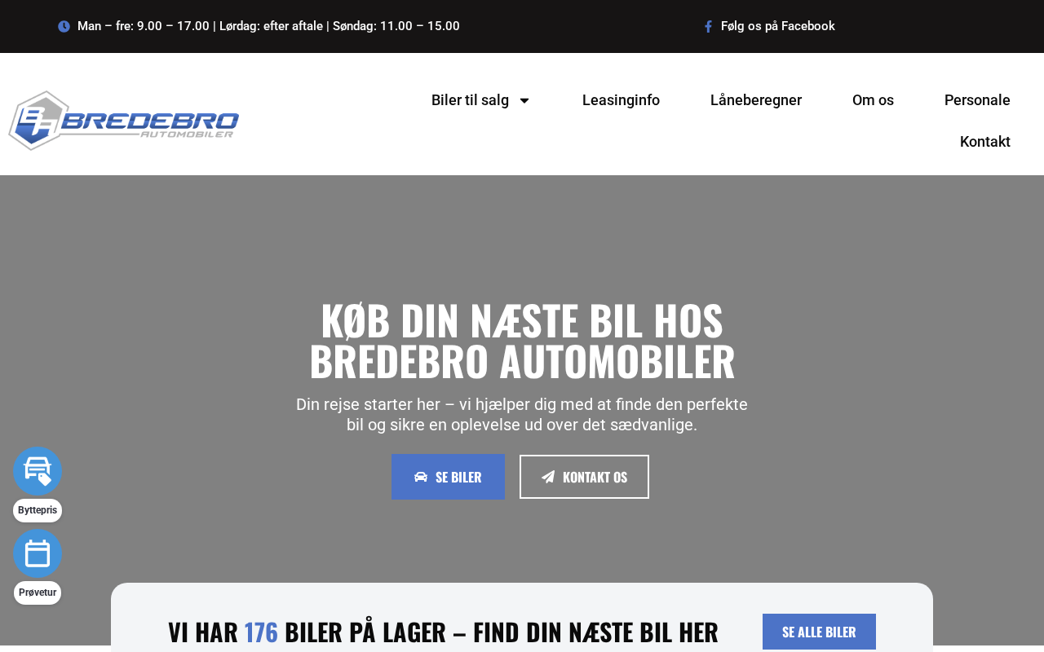Navigate to Om os
The width and height of the screenshot is (1044, 652).
873,100
